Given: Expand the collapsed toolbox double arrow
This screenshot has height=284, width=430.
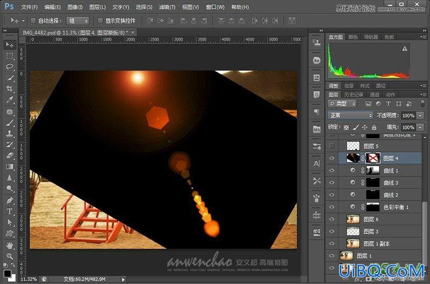Looking at the screenshot, I should tap(5, 31).
